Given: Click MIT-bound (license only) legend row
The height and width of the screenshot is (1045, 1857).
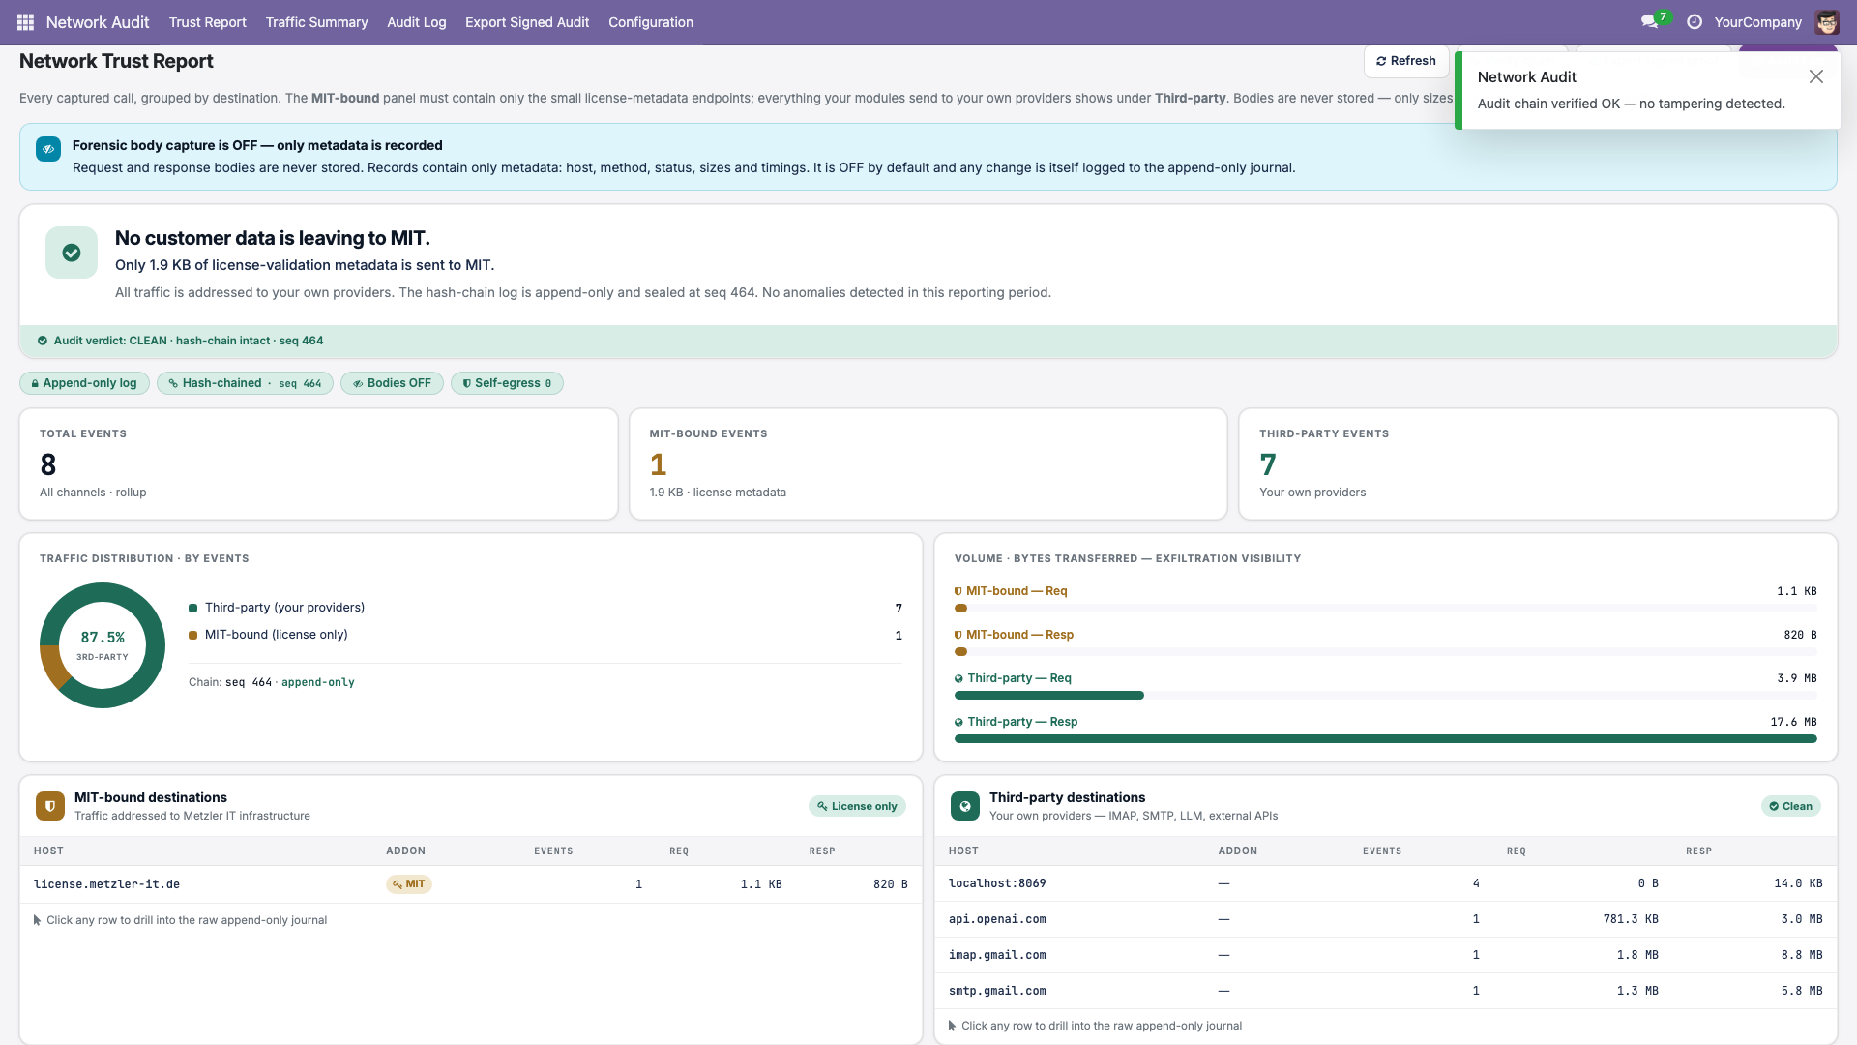Looking at the screenshot, I should [545, 635].
